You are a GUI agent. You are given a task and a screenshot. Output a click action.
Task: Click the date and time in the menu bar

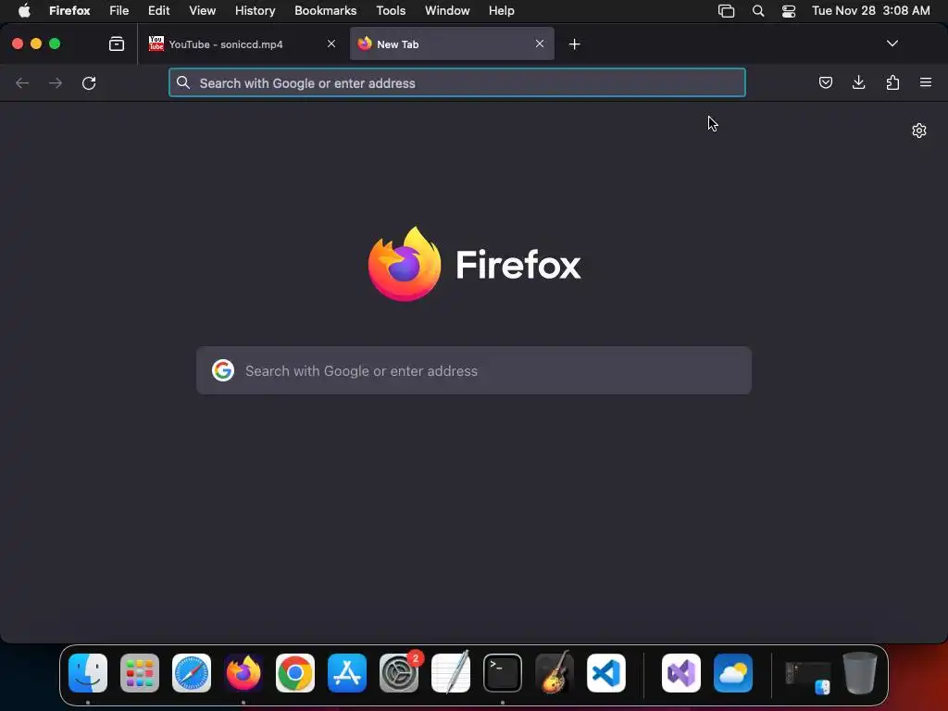[870, 11]
